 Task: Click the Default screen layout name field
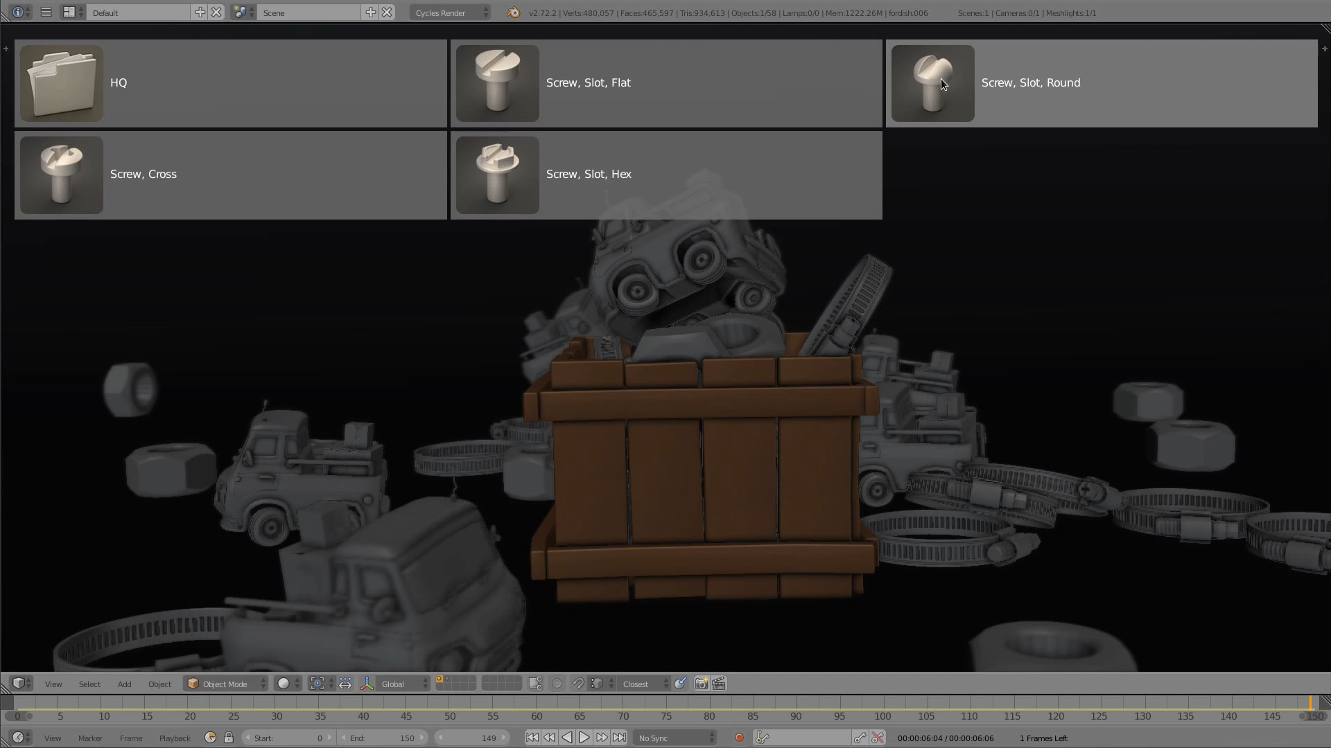(x=139, y=12)
